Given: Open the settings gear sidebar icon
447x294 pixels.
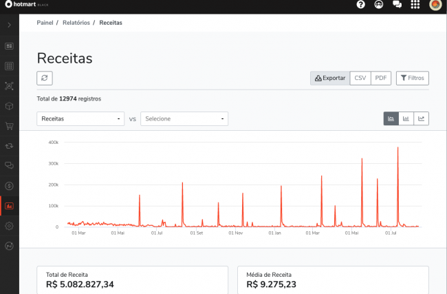Looking at the screenshot, I should 10,226.
